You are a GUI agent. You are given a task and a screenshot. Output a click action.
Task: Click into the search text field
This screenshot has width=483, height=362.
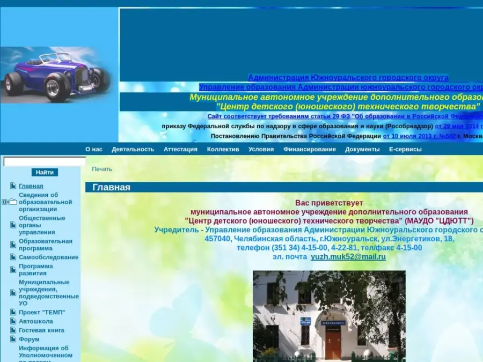tap(45, 161)
